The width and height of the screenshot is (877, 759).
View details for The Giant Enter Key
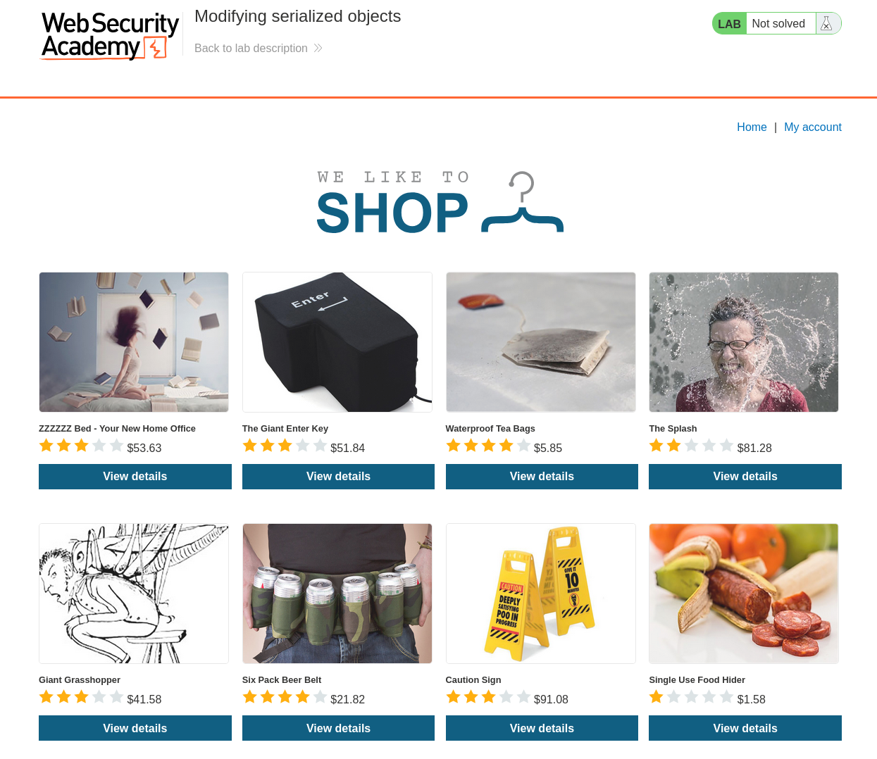[338, 477]
